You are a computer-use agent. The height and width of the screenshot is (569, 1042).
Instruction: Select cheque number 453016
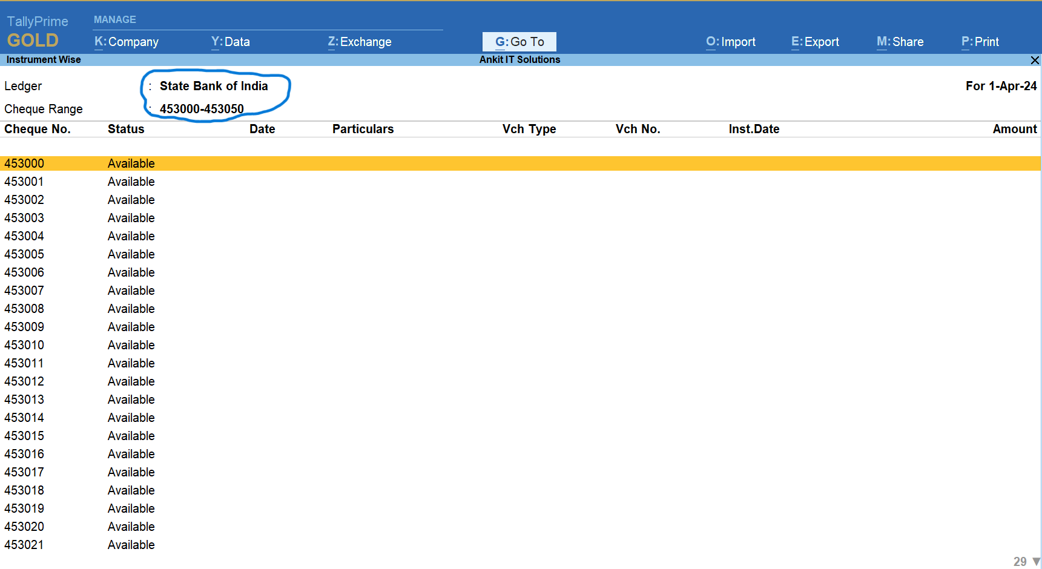24,454
